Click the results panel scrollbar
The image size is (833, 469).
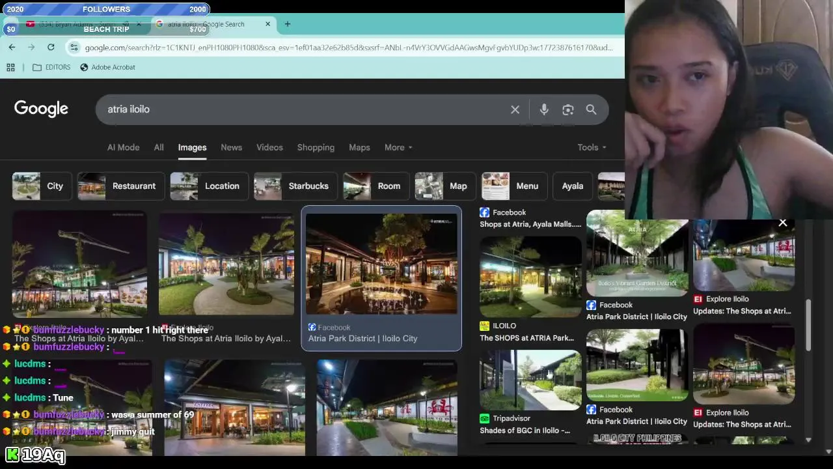[808, 326]
